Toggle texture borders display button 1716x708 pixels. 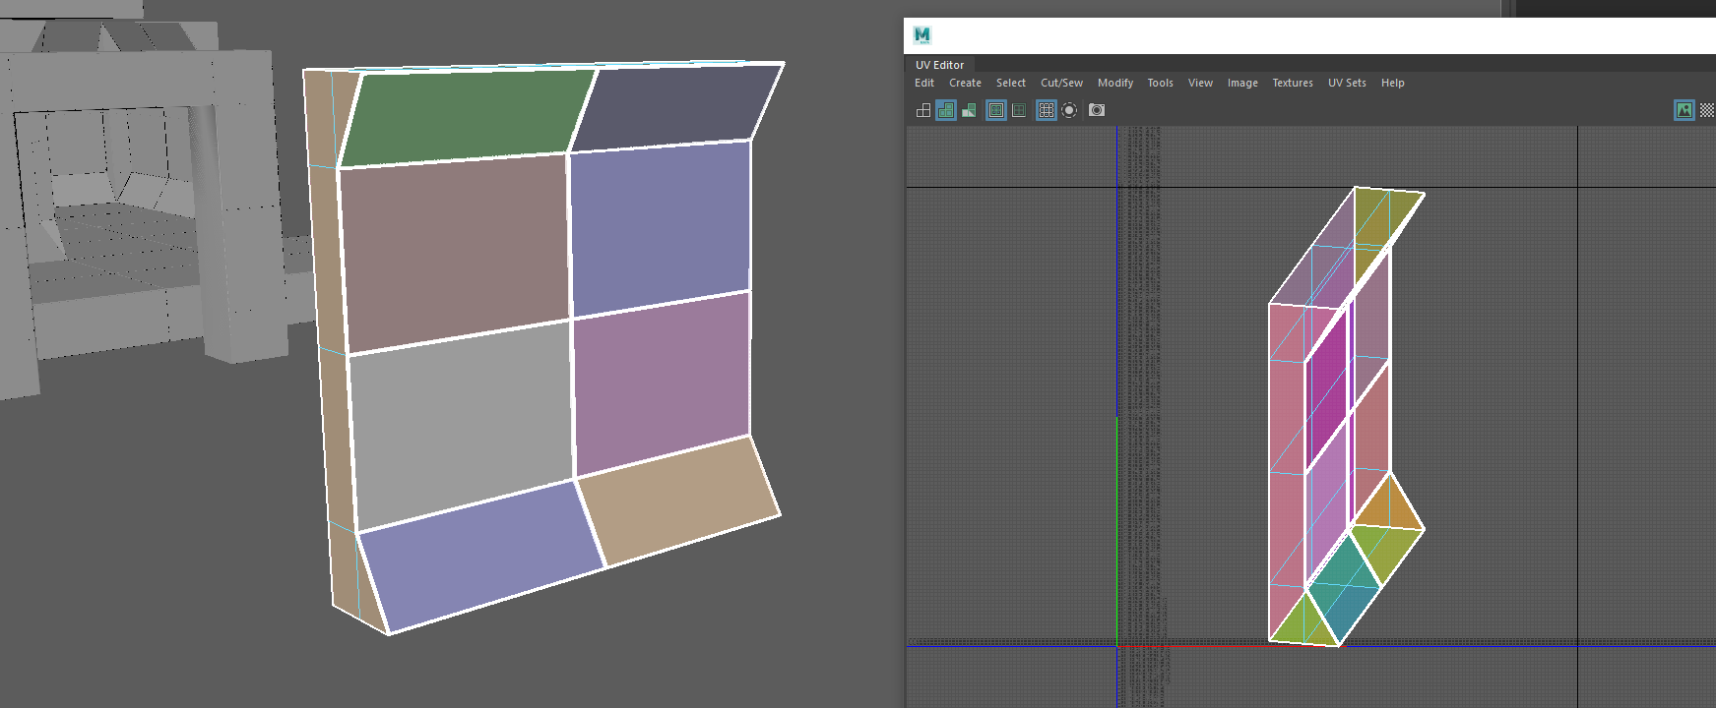(996, 110)
